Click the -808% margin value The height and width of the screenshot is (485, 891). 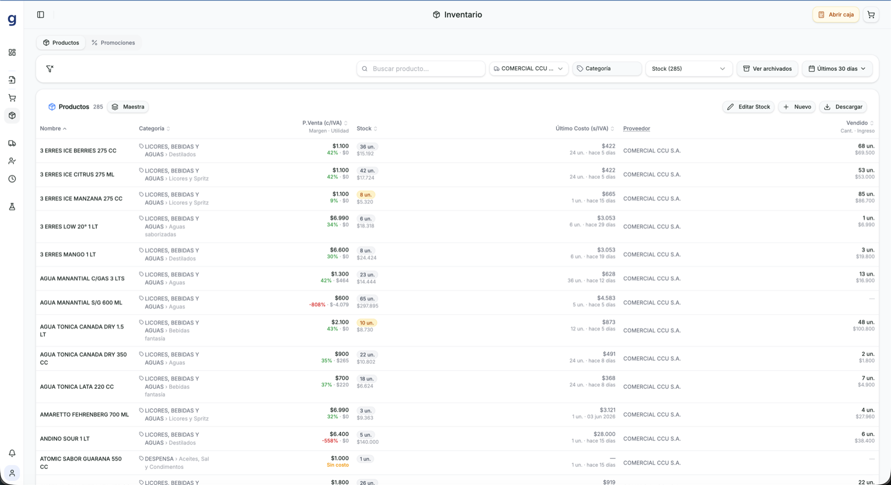(317, 305)
